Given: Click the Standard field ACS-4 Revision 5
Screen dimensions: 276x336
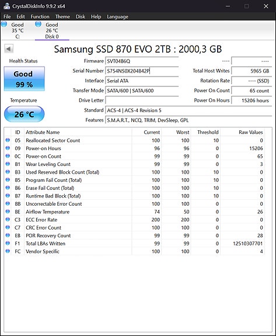Looking at the screenshot, I should (x=188, y=110).
